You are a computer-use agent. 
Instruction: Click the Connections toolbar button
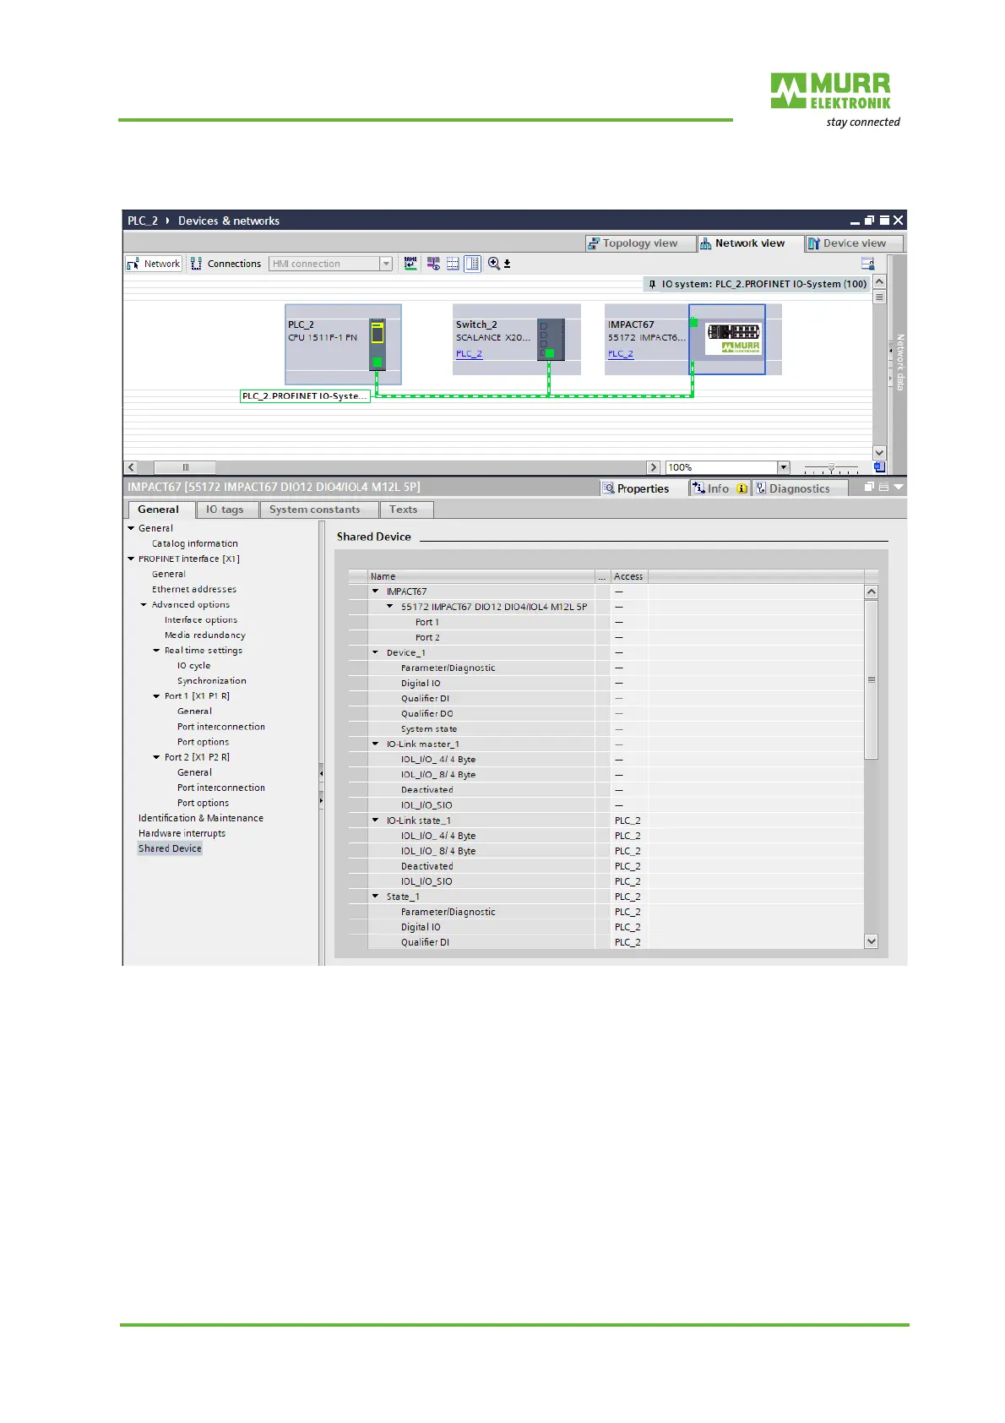(225, 264)
